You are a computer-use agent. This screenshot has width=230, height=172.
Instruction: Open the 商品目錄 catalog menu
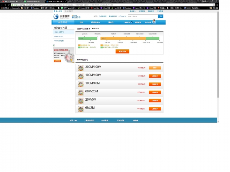[63, 22]
